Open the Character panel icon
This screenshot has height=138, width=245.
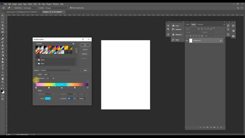pos(168,26)
